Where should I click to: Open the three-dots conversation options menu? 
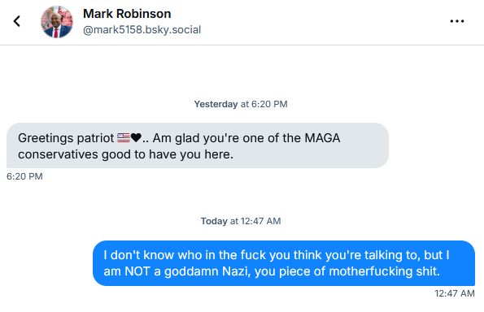457,21
